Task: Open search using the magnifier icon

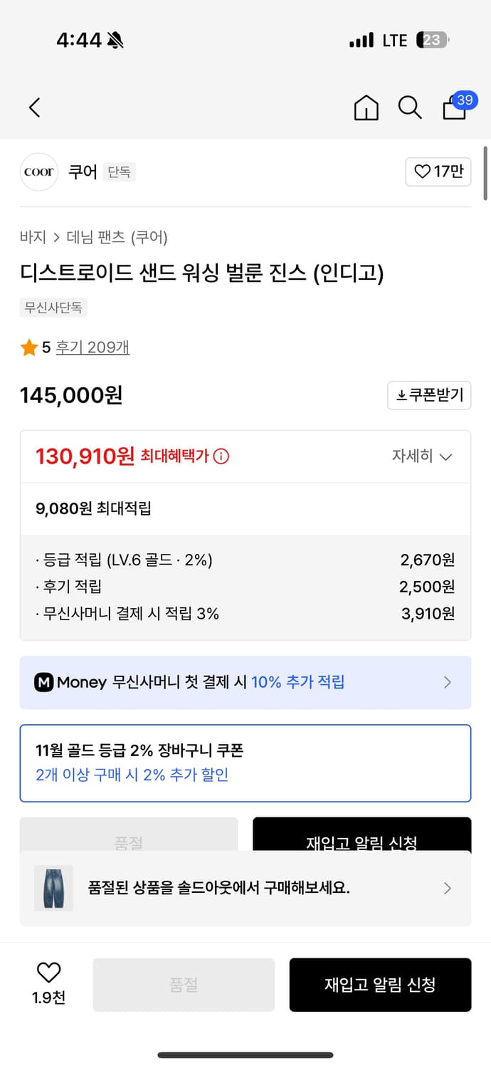Action: (x=410, y=108)
